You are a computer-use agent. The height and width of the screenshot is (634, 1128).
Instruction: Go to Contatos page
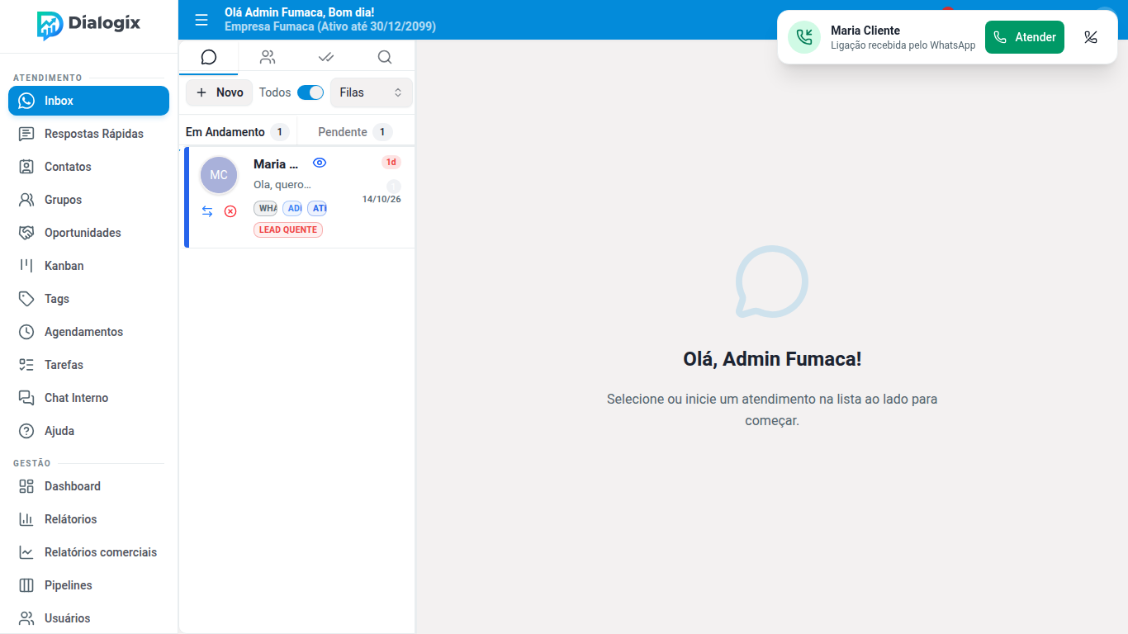coord(88,167)
